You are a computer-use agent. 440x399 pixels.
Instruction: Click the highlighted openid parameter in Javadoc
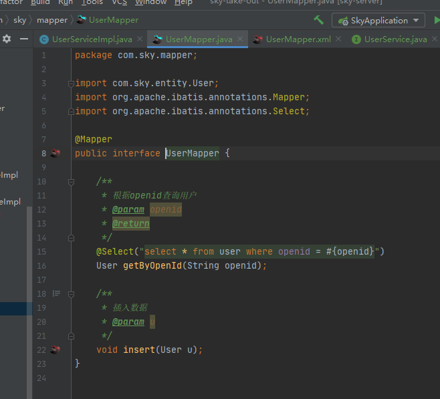166,209
